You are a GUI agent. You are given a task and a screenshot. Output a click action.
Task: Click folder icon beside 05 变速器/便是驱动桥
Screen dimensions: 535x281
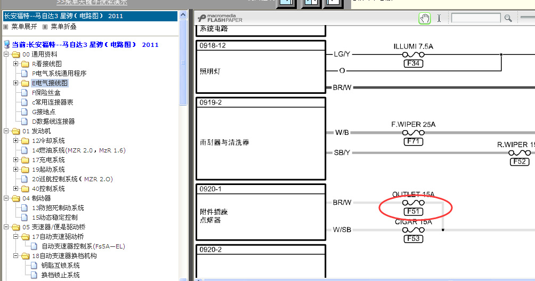click(x=15, y=227)
